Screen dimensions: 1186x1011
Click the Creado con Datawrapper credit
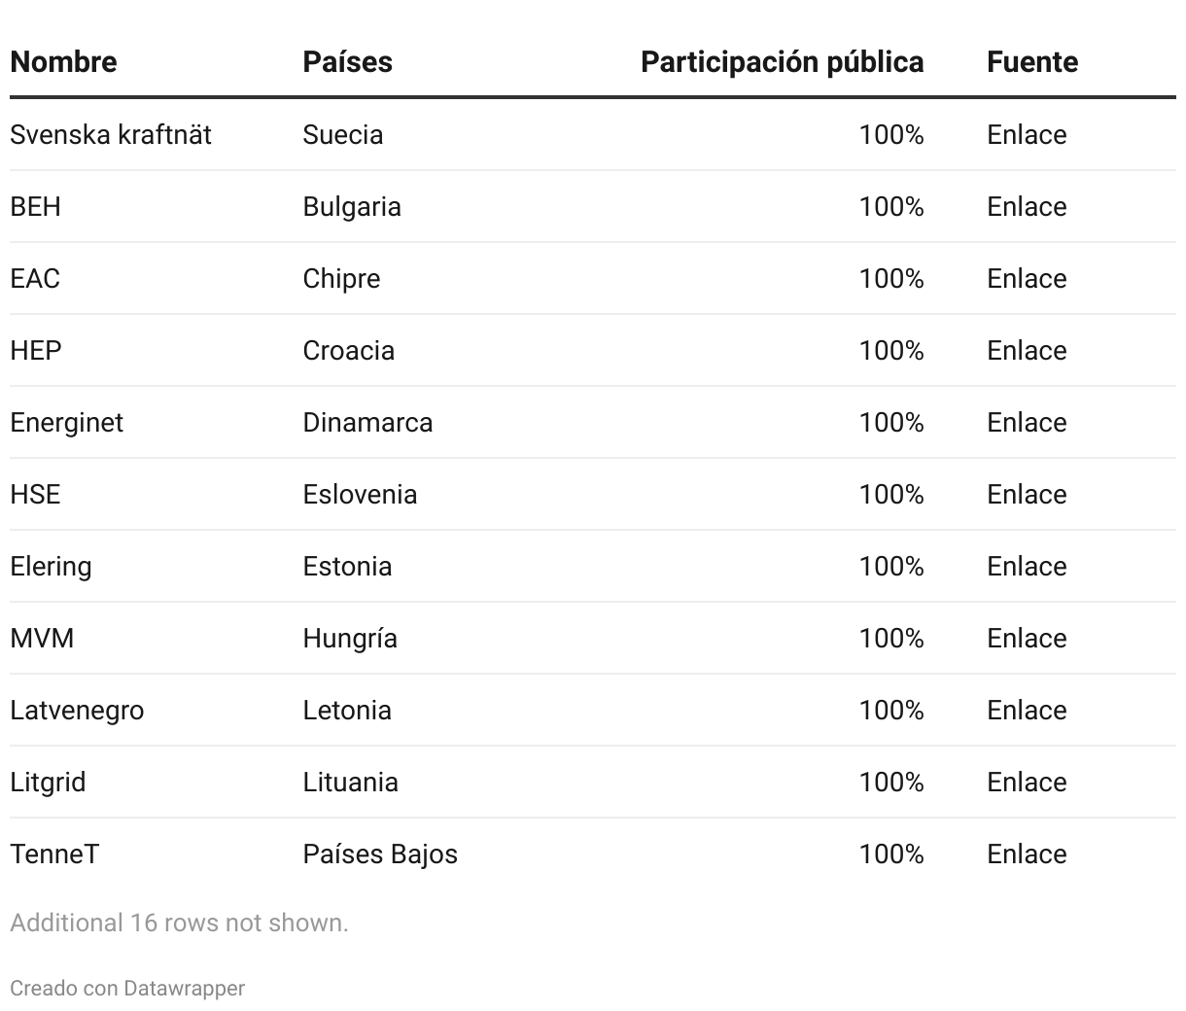(127, 988)
